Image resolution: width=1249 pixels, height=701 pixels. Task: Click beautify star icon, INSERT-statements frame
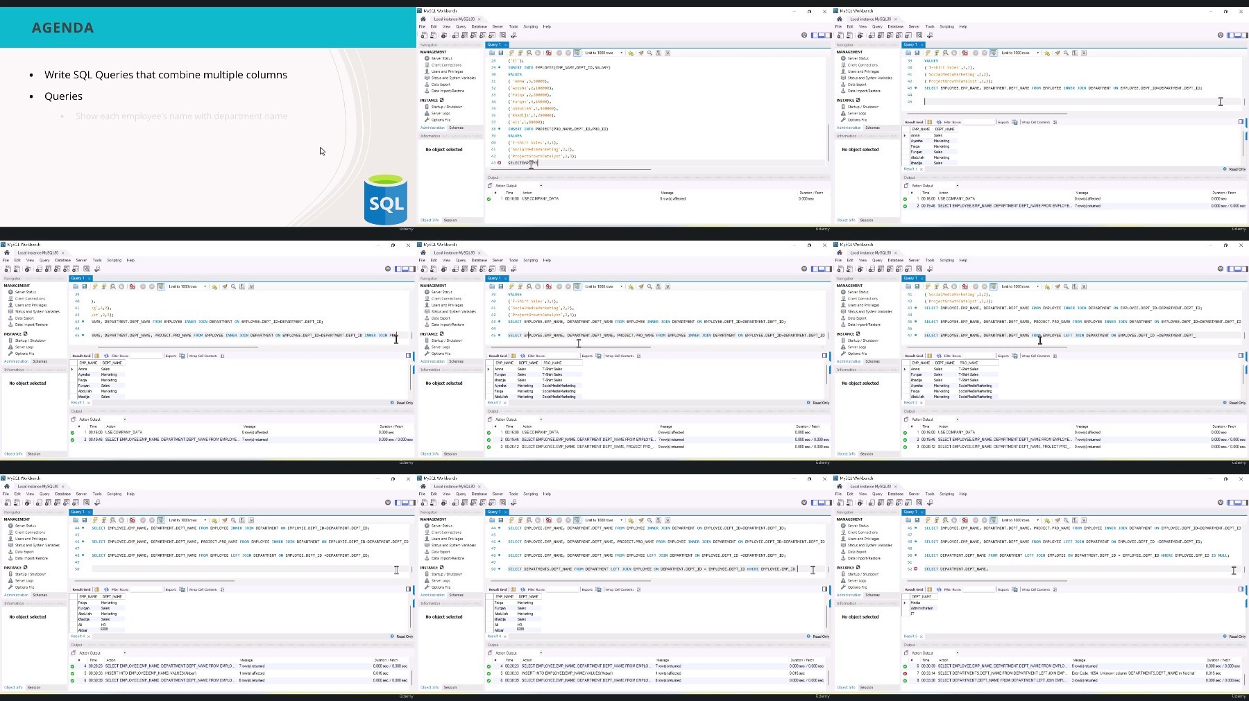pos(631,53)
